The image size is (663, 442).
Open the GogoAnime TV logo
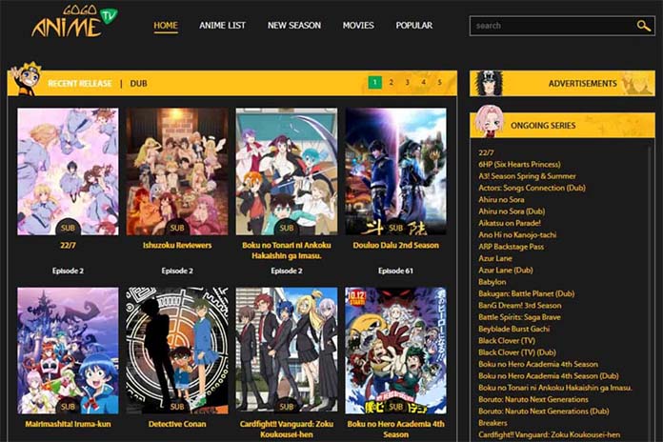pyautogui.click(x=74, y=22)
